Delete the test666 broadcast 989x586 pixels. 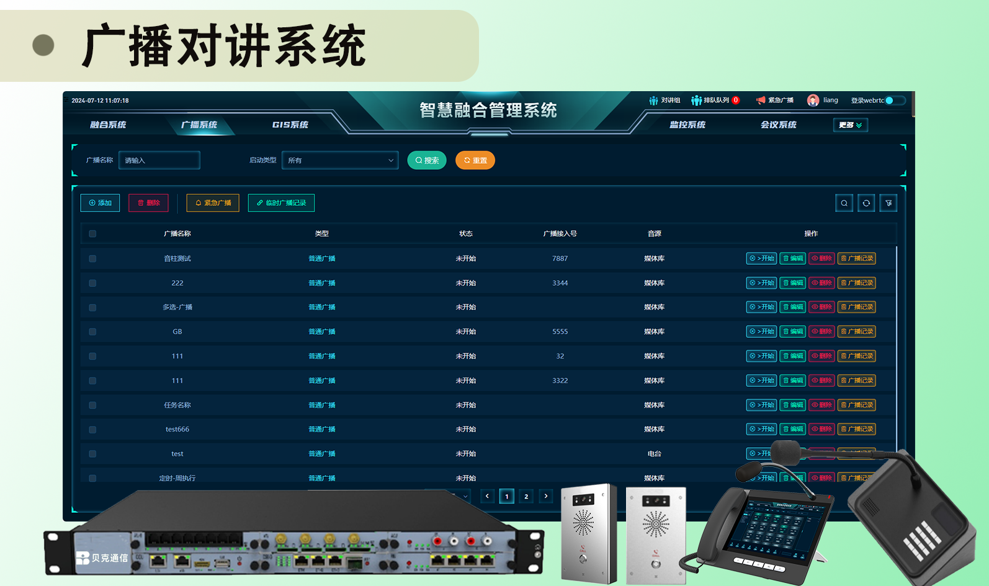pos(822,429)
